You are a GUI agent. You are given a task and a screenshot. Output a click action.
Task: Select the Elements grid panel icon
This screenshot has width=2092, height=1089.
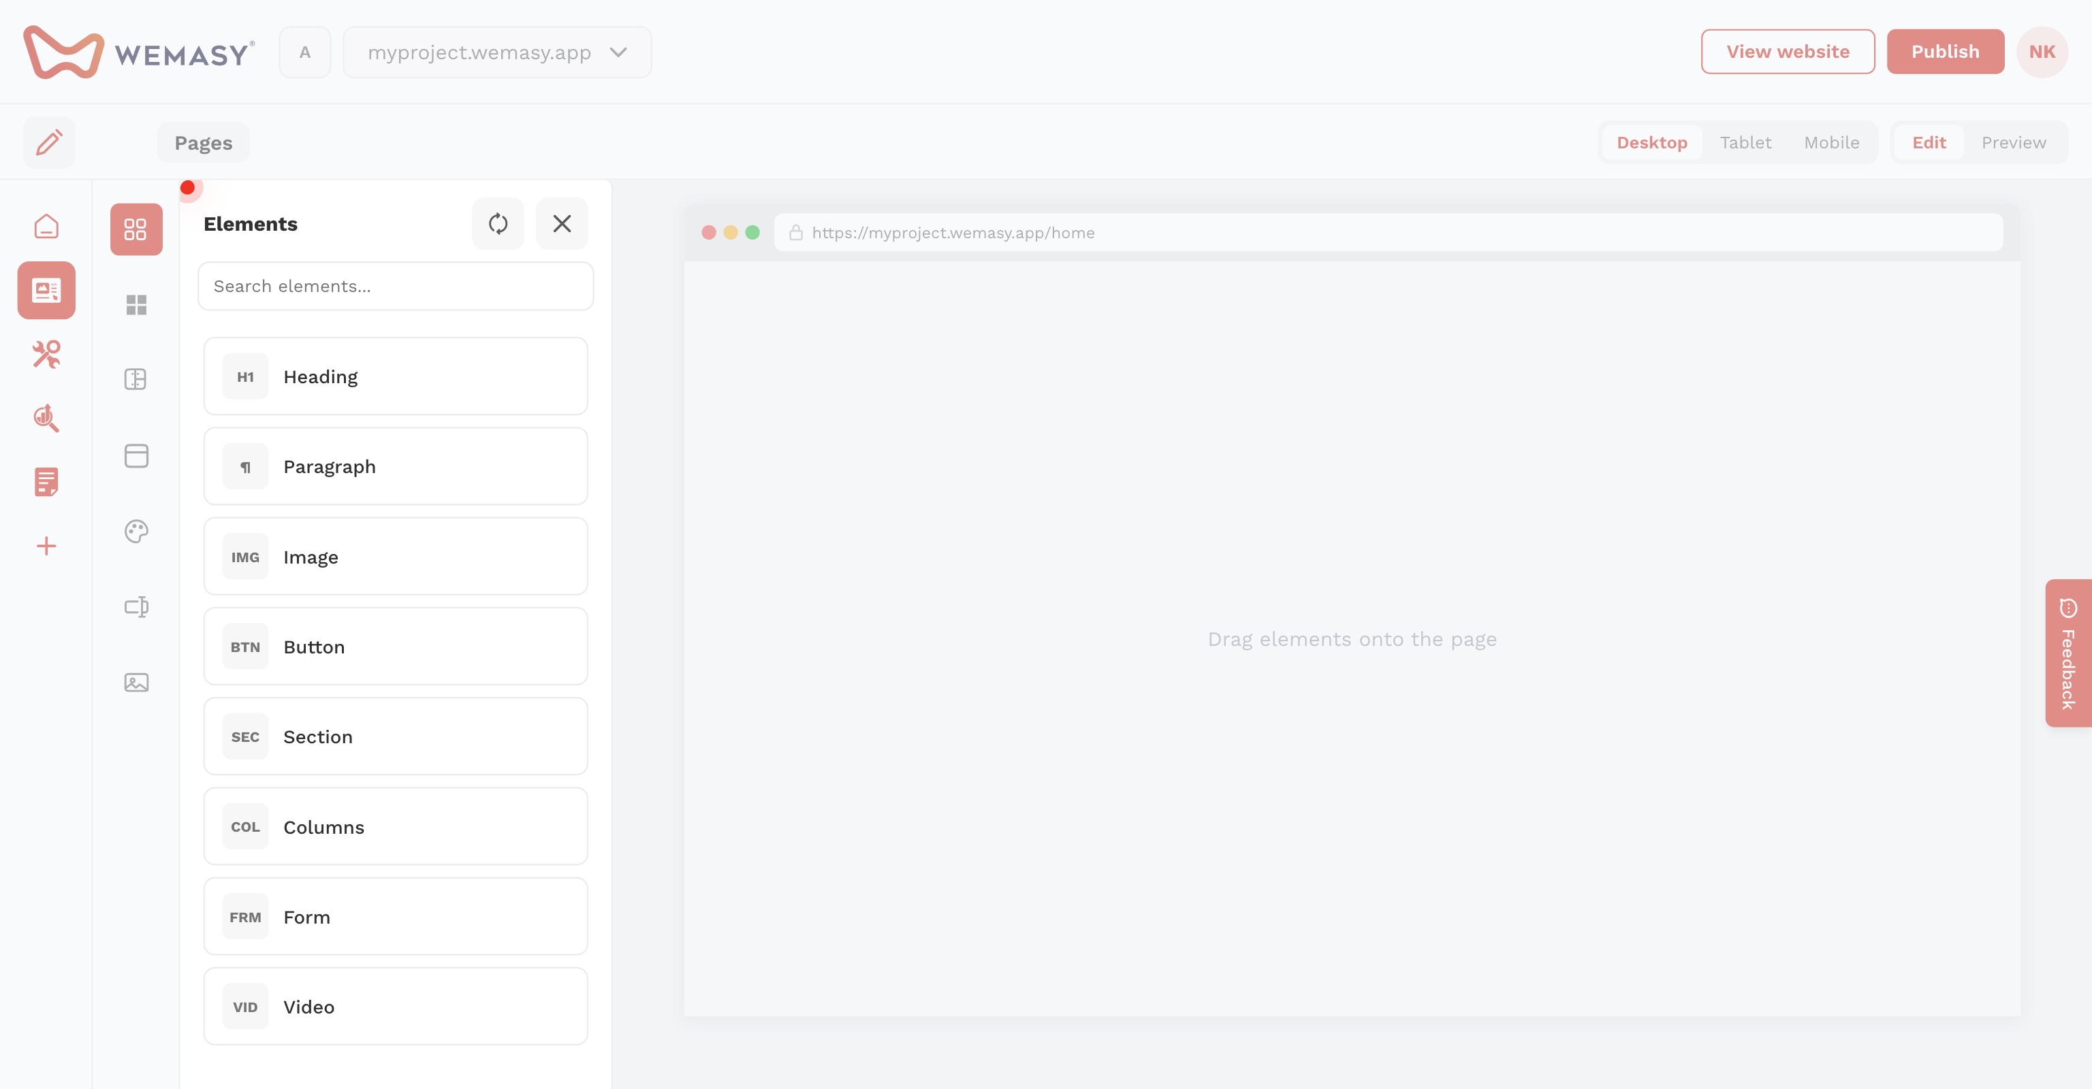coord(136,229)
